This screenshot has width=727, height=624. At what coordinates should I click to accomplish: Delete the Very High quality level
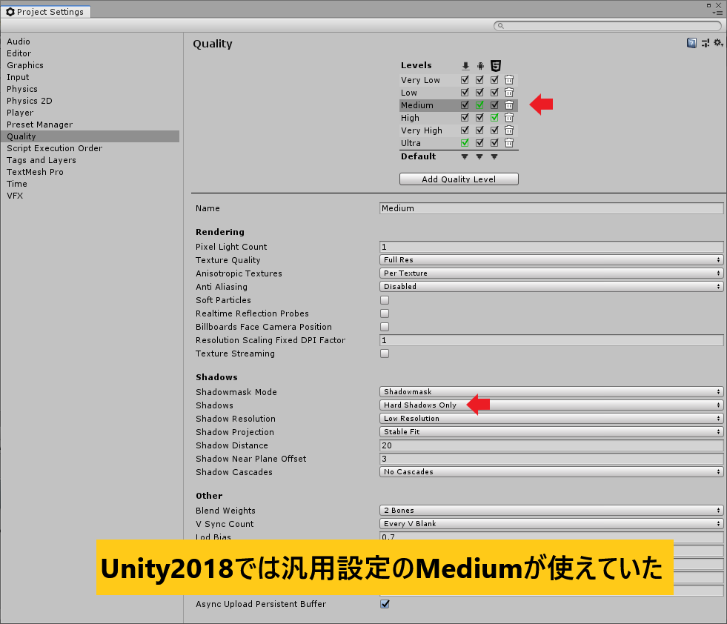(509, 130)
